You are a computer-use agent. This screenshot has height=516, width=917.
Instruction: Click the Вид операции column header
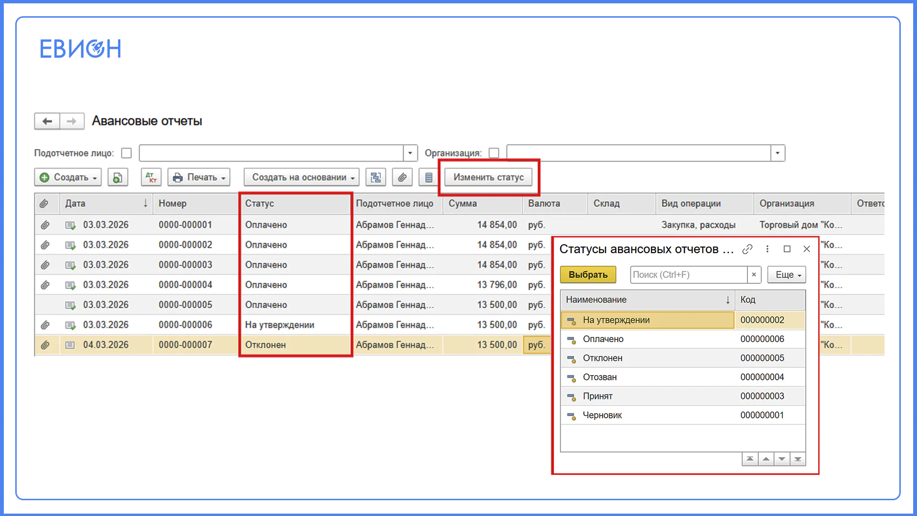click(x=705, y=204)
